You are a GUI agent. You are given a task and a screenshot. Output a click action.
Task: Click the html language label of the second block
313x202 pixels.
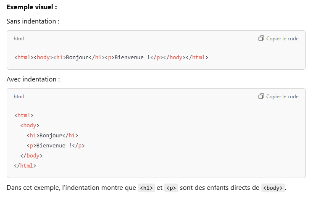tap(19, 97)
